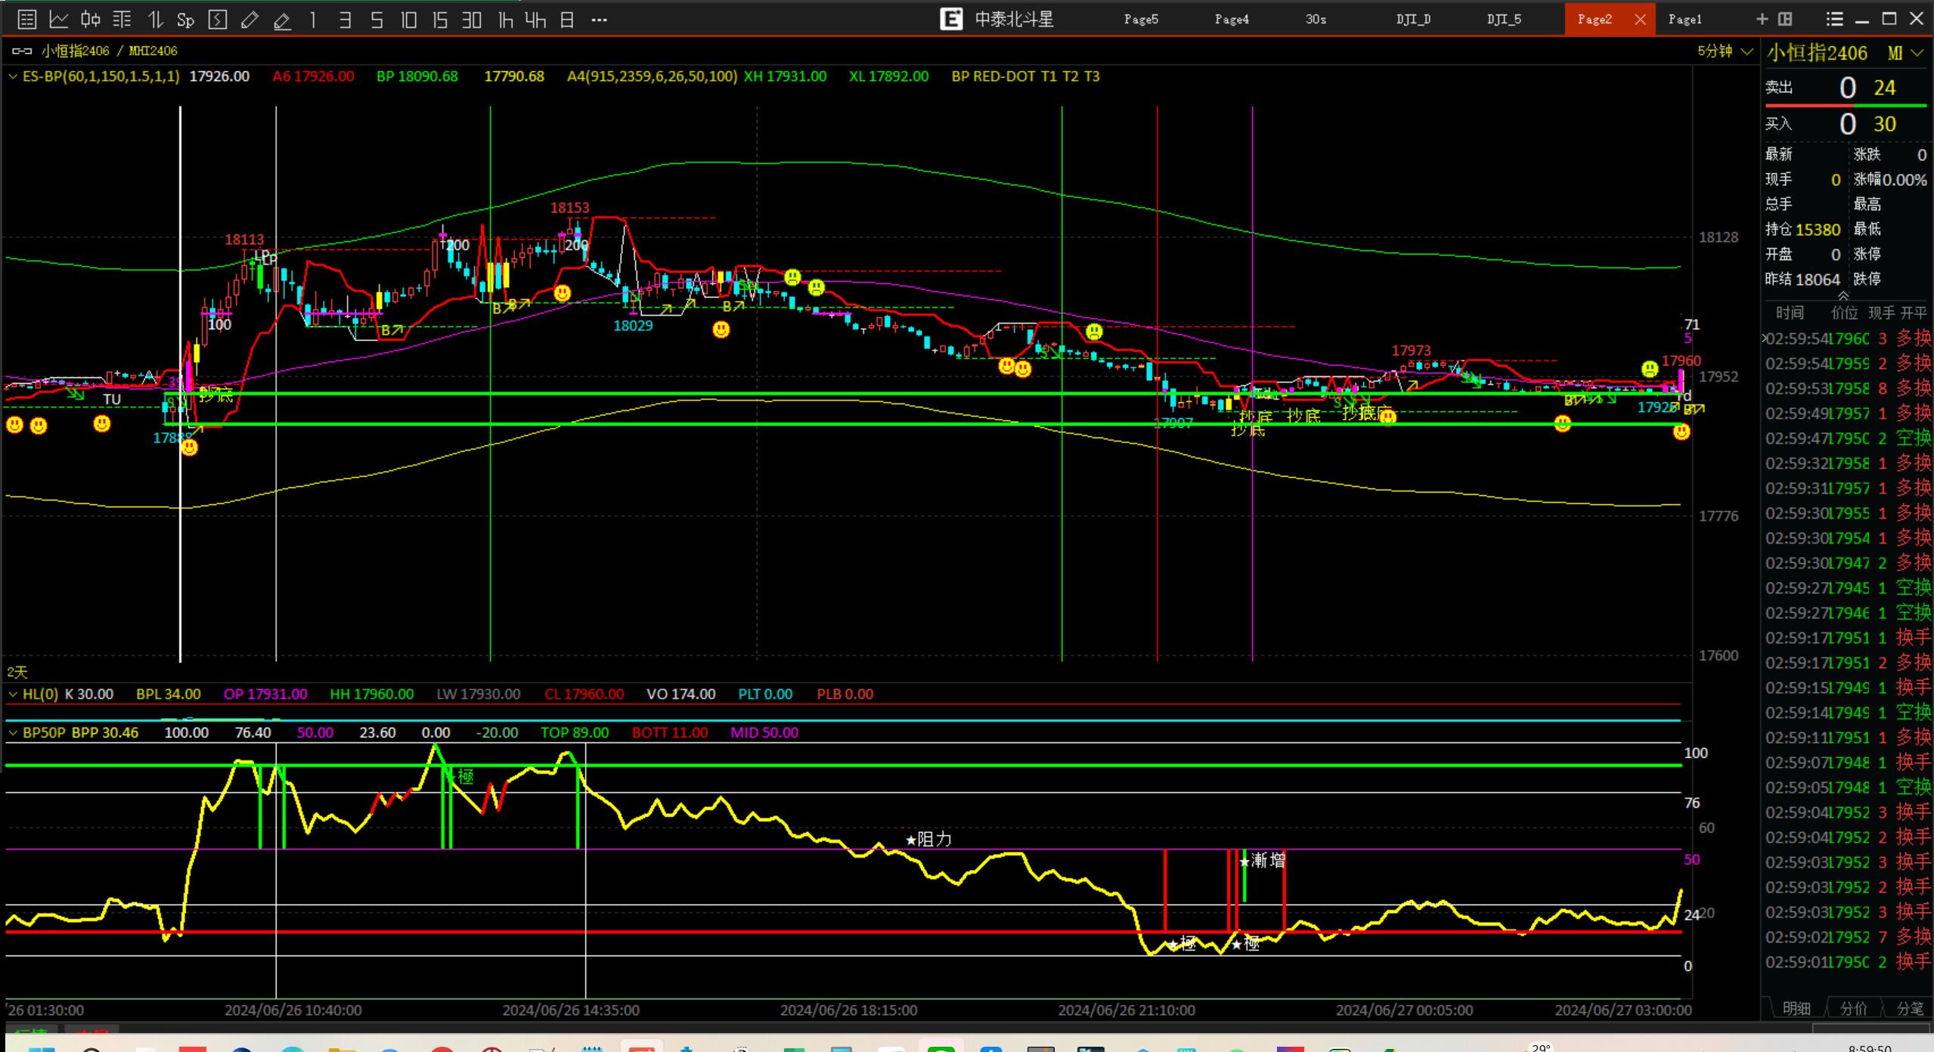Switch to 5-minute period in toolbar
Image resolution: width=1934 pixels, height=1052 pixels.
tap(377, 20)
